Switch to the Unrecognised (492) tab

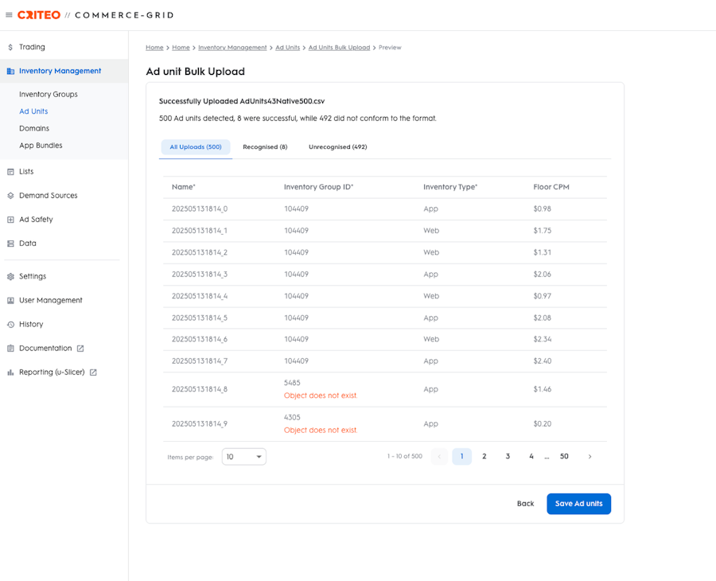point(337,147)
